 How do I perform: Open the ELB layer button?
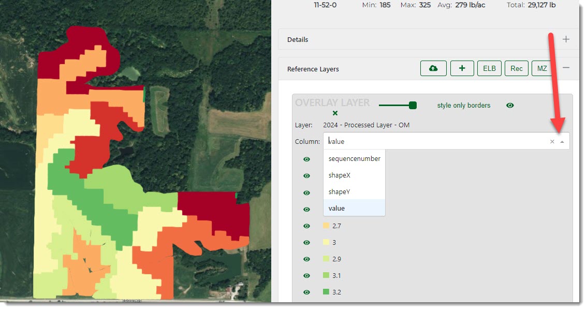(489, 68)
